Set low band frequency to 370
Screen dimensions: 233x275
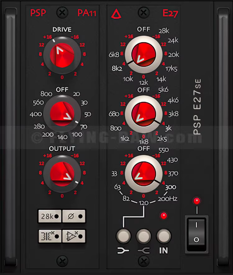pos(173,174)
